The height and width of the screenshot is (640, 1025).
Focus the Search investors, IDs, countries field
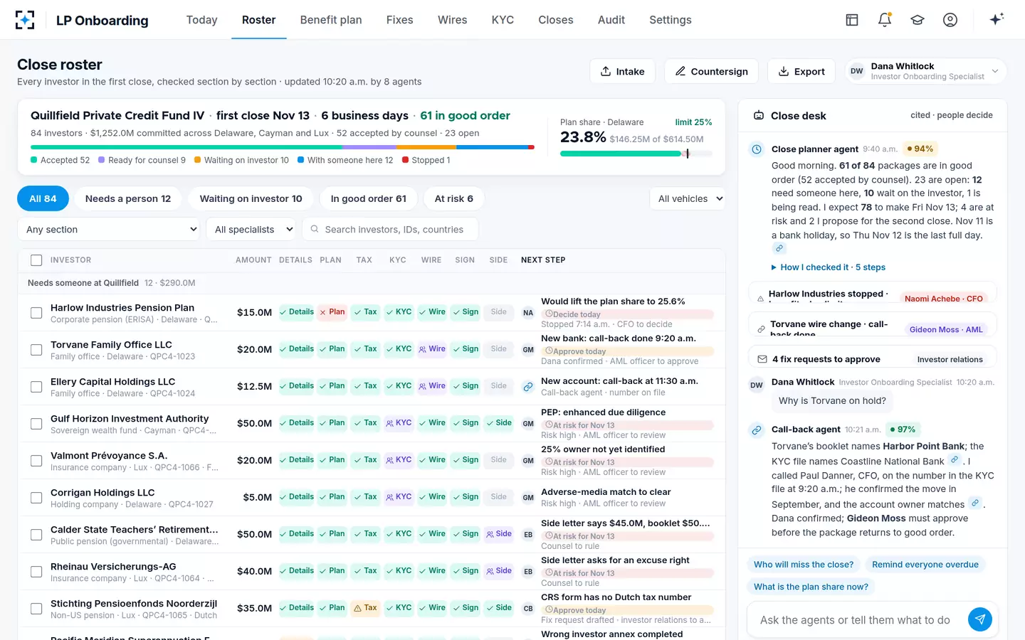point(390,229)
